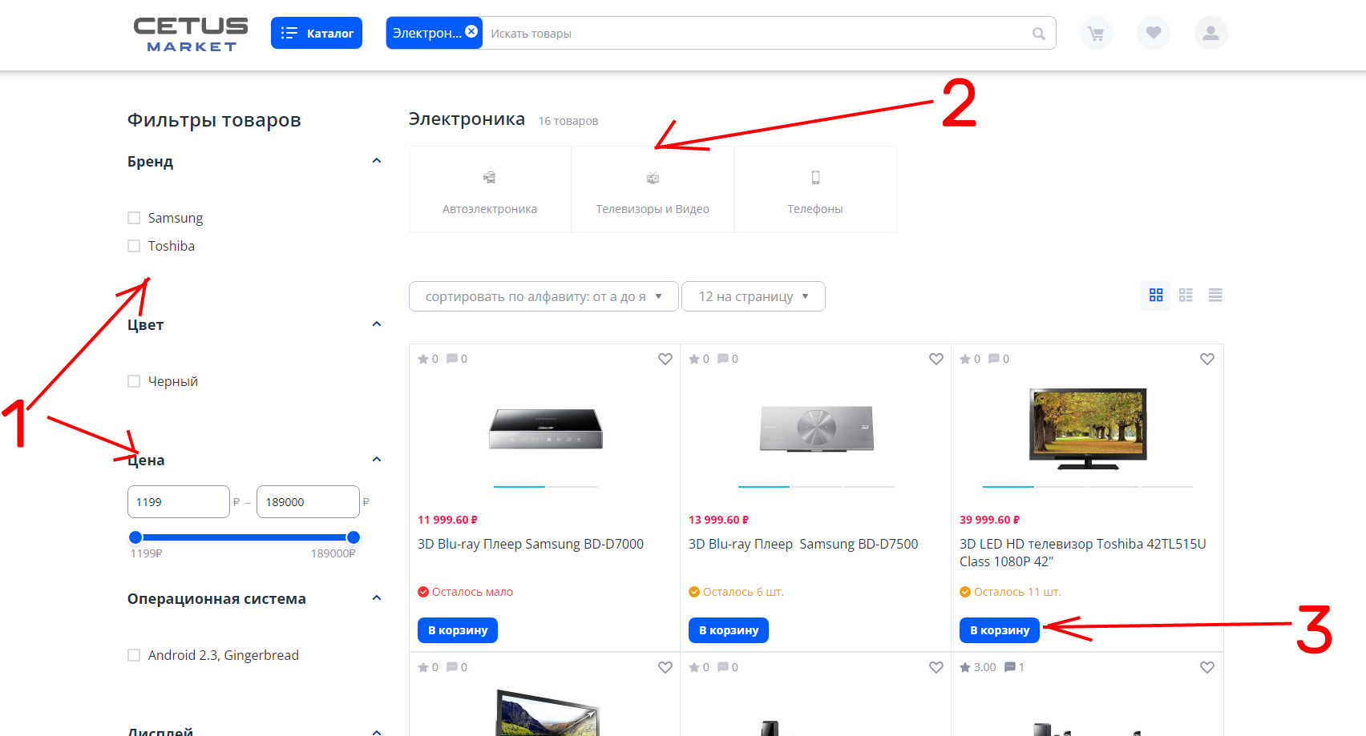Add Samsung BD-D7000 to favorites heart

(665, 359)
